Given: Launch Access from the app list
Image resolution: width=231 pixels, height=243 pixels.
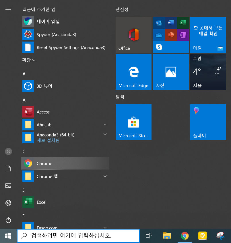Looking at the screenshot, I should click(65, 112).
